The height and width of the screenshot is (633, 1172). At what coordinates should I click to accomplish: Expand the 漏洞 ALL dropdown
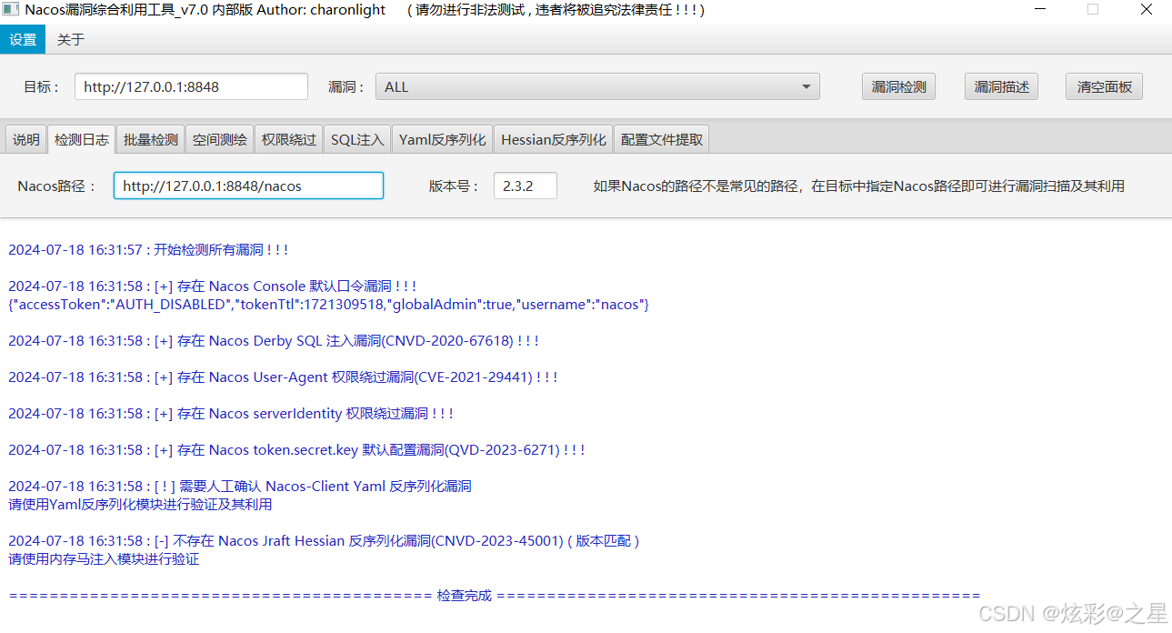(x=597, y=87)
